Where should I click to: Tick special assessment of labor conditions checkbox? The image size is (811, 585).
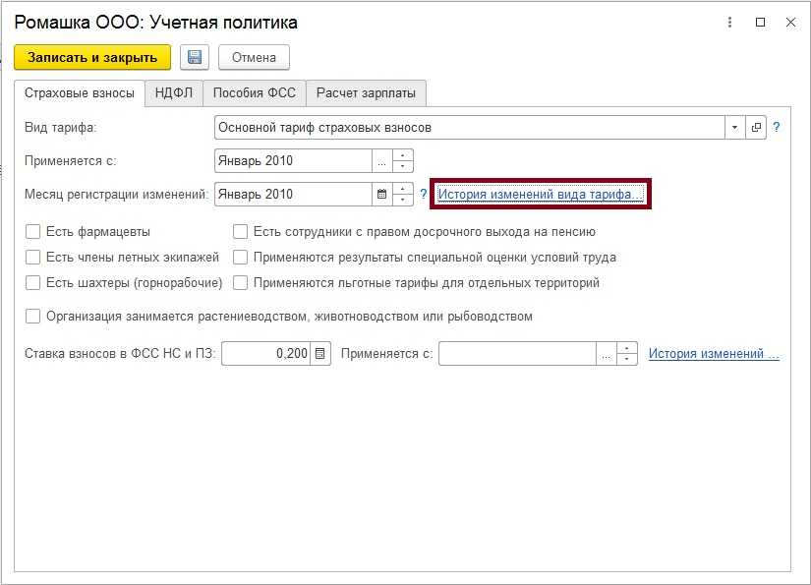point(240,257)
